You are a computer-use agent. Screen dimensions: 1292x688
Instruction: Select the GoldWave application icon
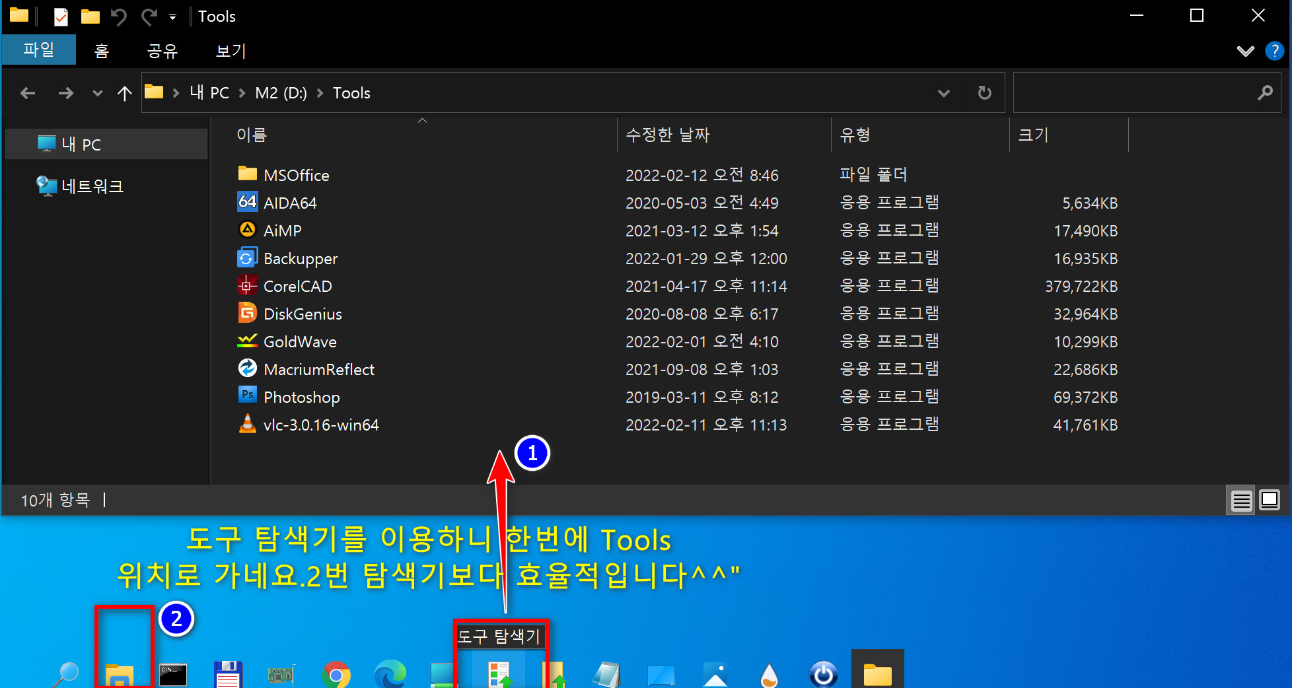[x=247, y=340]
